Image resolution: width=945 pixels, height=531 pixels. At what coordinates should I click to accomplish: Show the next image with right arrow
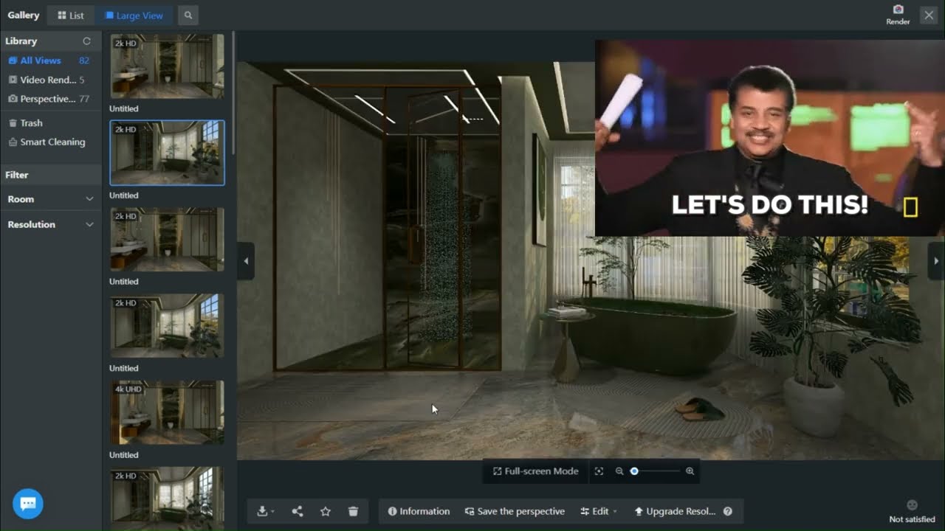point(936,260)
